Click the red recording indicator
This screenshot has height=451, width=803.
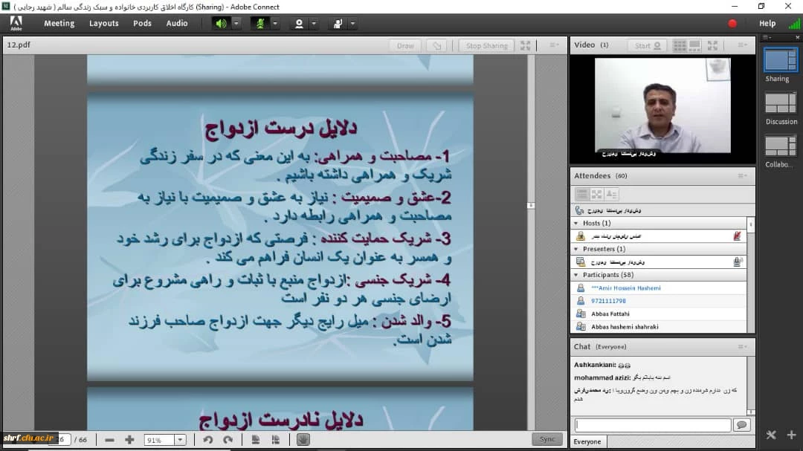(732, 23)
